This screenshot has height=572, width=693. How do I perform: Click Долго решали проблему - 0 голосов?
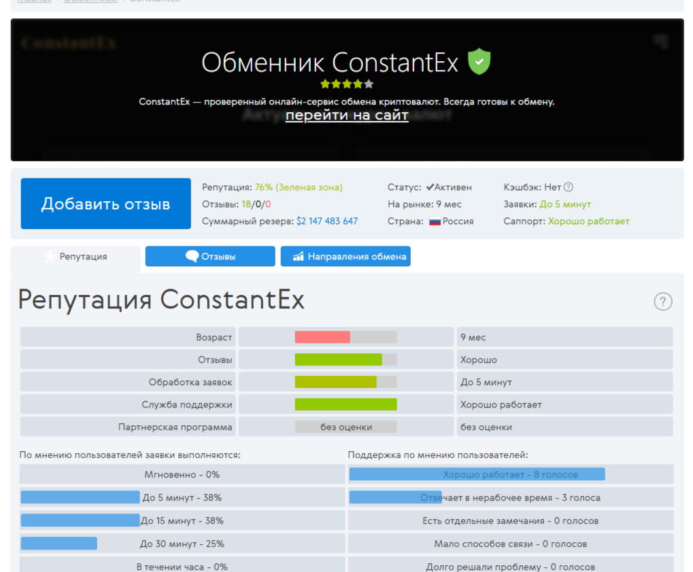[511, 565]
